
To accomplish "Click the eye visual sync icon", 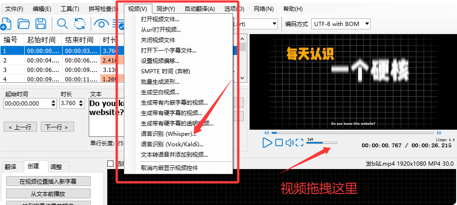I will point(101,24).
